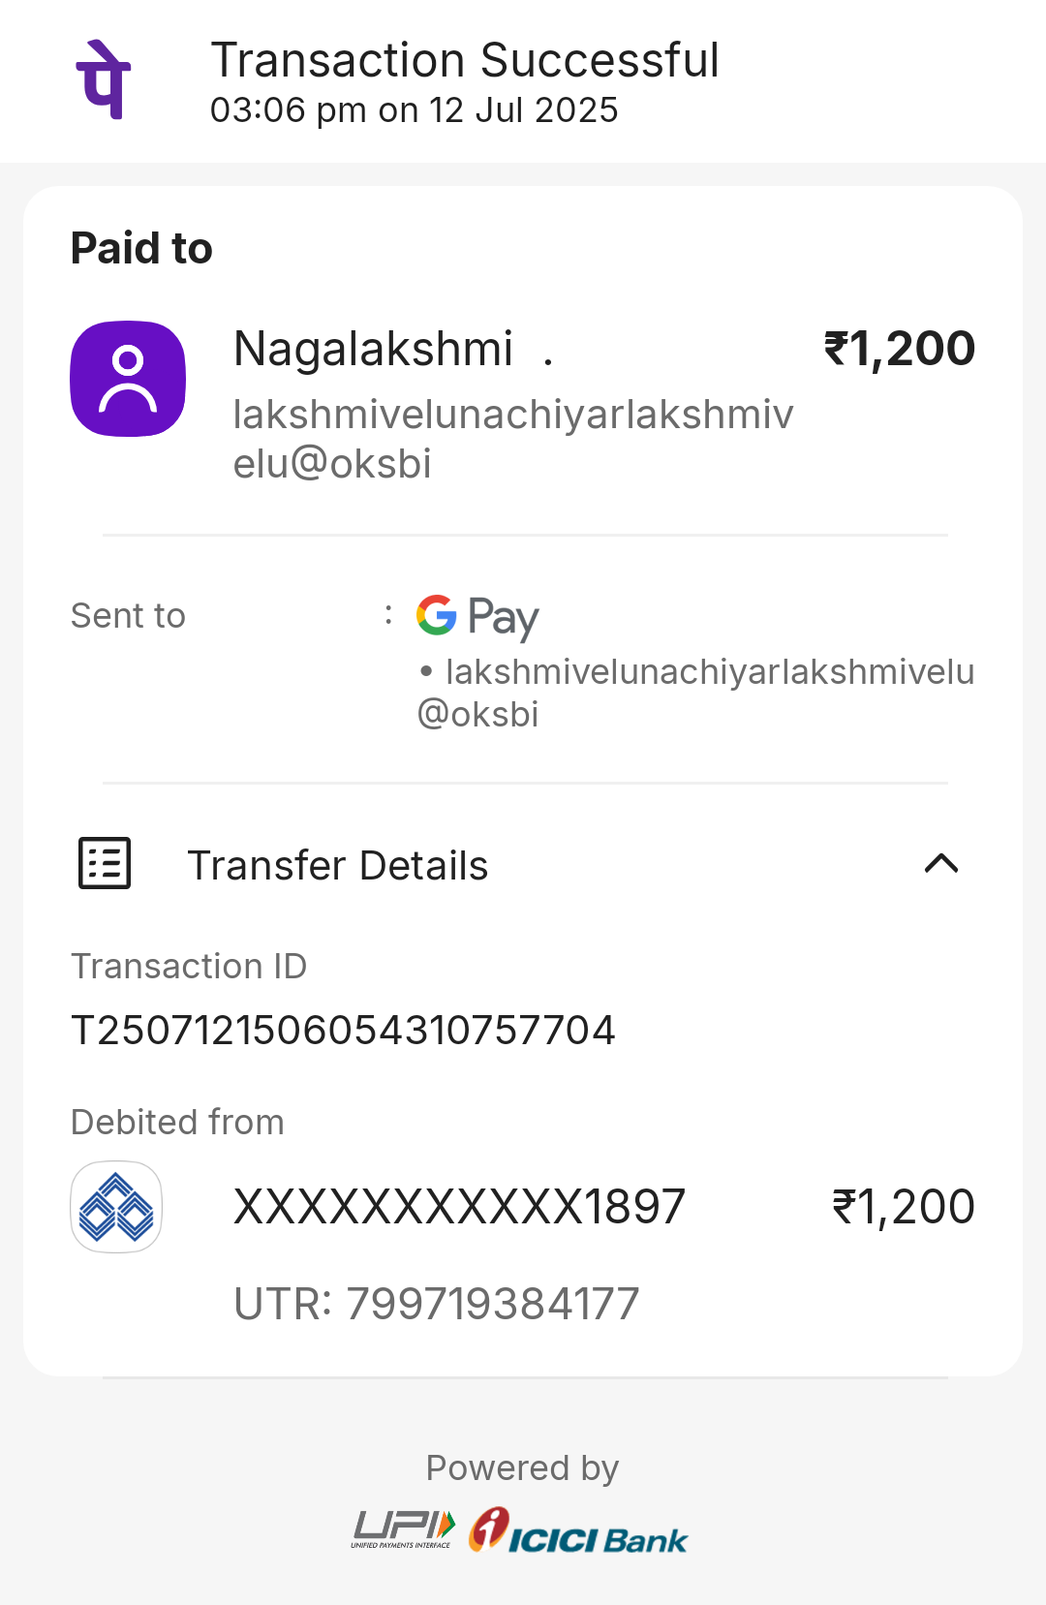The width and height of the screenshot is (1046, 1605).
Task: Click the bold ₹1,200 paid amount
Action: pos(899,349)
